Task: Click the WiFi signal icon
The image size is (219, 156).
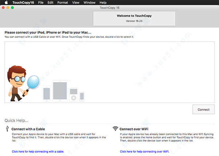Action: pos(115,129)
